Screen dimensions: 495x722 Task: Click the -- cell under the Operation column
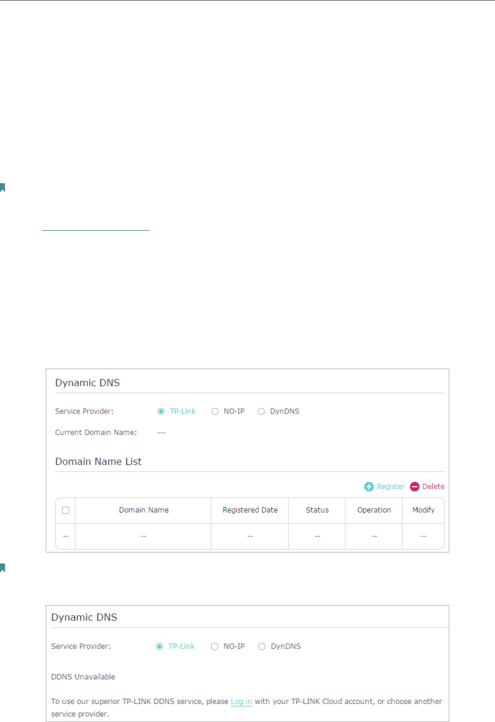374,536
